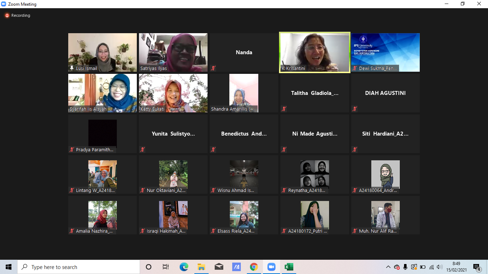The height and width of the screenshot is (274, 488).
Task: Open Zoom from the taskbar
Action: (x=271, y=267)
